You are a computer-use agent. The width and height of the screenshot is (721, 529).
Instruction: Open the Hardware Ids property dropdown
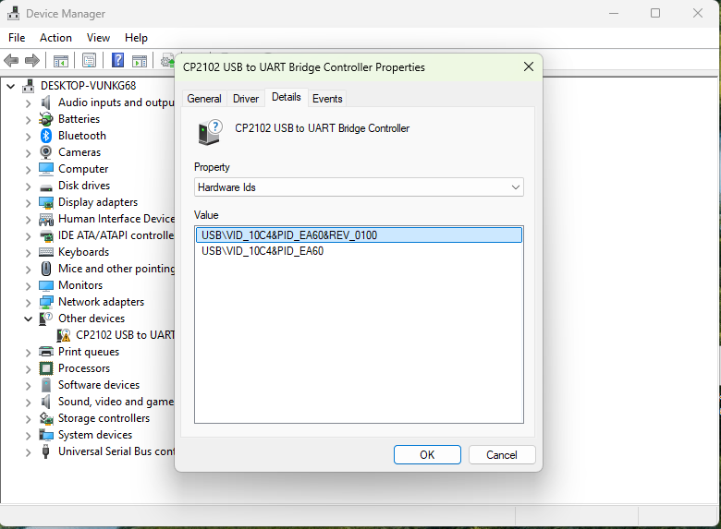(x=359, y=187)
